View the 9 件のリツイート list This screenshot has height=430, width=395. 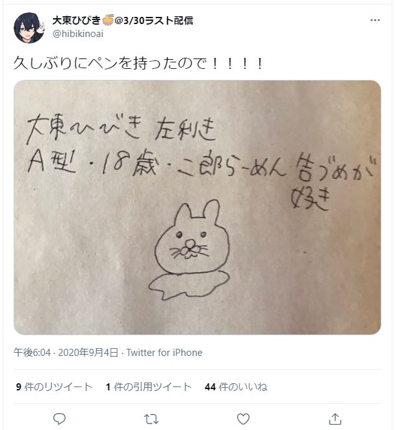click(x=54, y=386)
